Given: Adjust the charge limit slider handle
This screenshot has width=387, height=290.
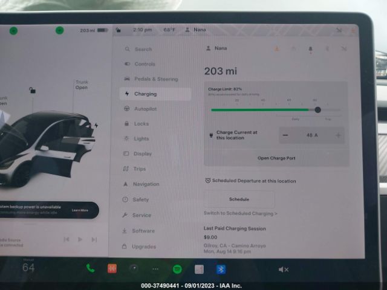Looking at the screenshot, I should (317, 110).
